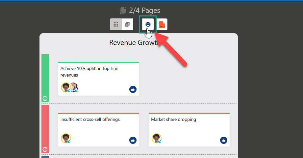
Task: Open 'Insufficient cross-sell offerings' card title
Action: [x=90, y=120]
